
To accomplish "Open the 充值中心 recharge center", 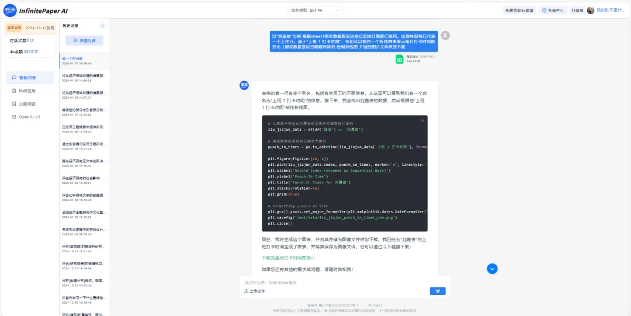I will coord(553,11).
